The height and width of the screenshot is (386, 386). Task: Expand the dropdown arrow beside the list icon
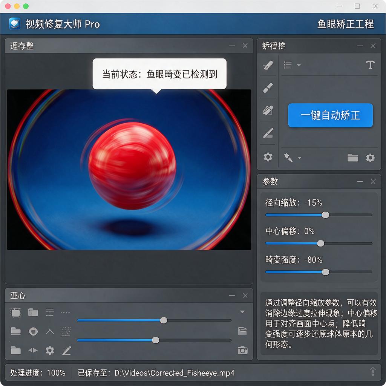pos(299,65)
